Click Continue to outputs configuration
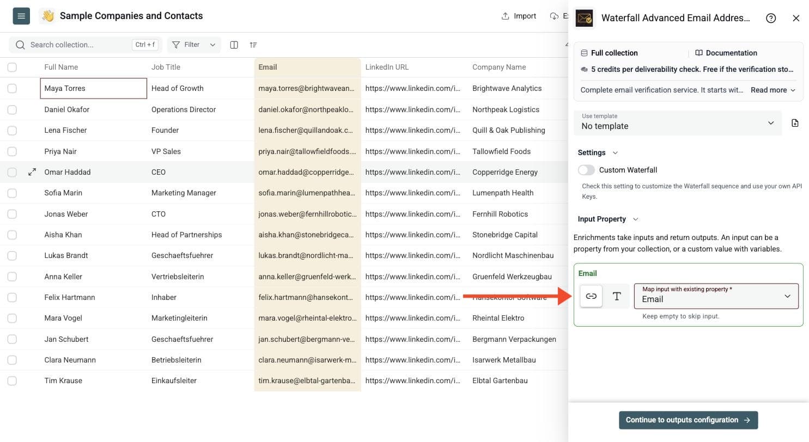The image size is (809, 442). click(x=688, y=420)
